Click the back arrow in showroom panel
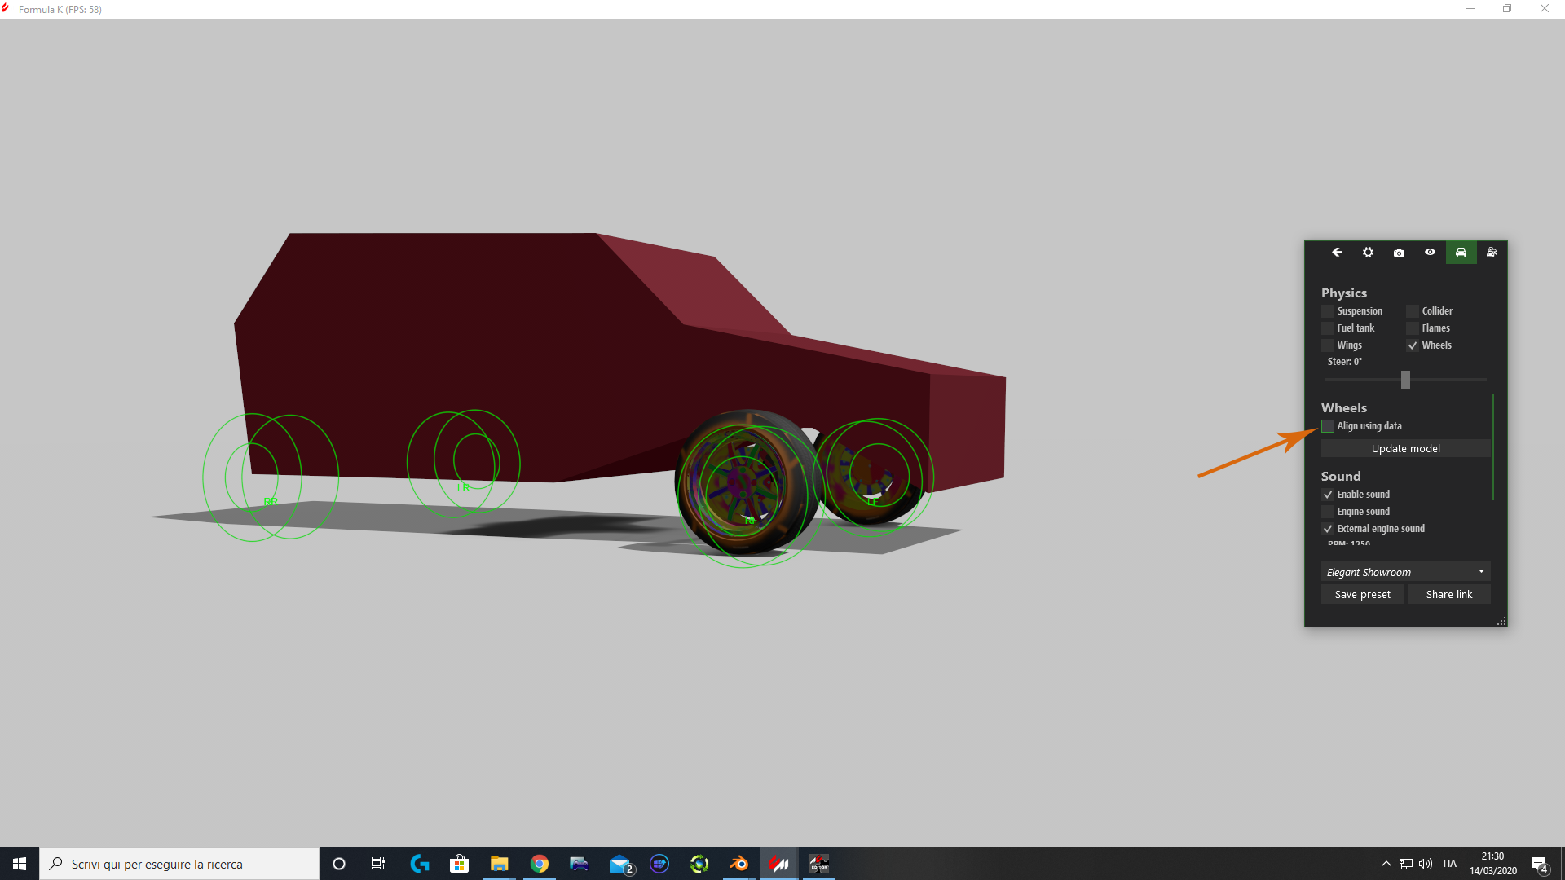This screenshot has width=1565, height=880. (x=1338, y=253)
